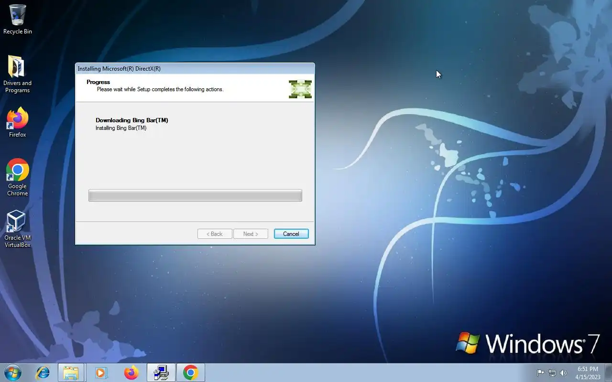This screenshot has height=382, width=612.
Task: Click the installation progress bar
Action: 195,195
